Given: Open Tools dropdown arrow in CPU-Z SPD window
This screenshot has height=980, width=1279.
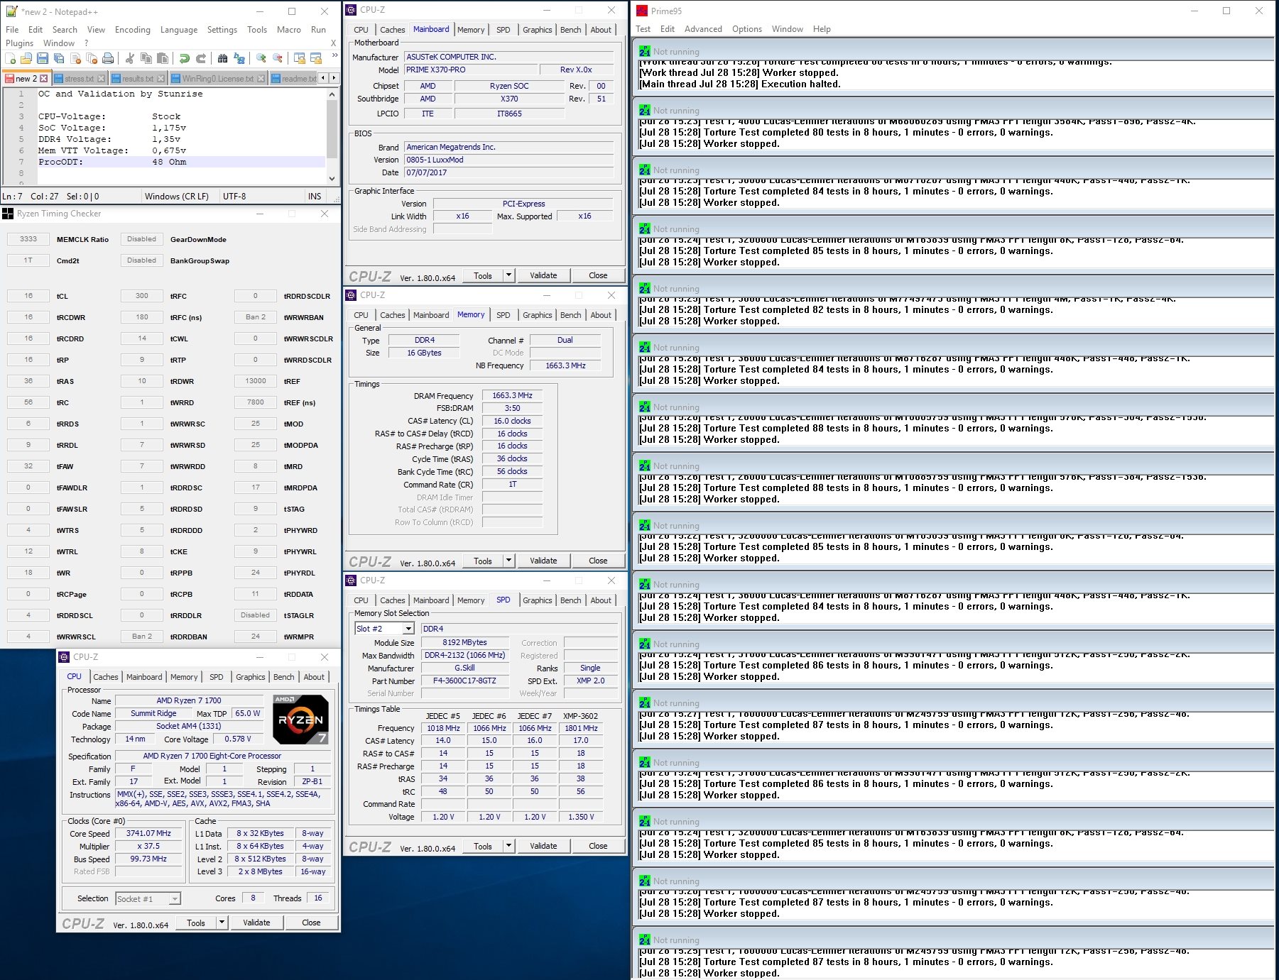Looking at the screenshot, I should tap(508, 846).
